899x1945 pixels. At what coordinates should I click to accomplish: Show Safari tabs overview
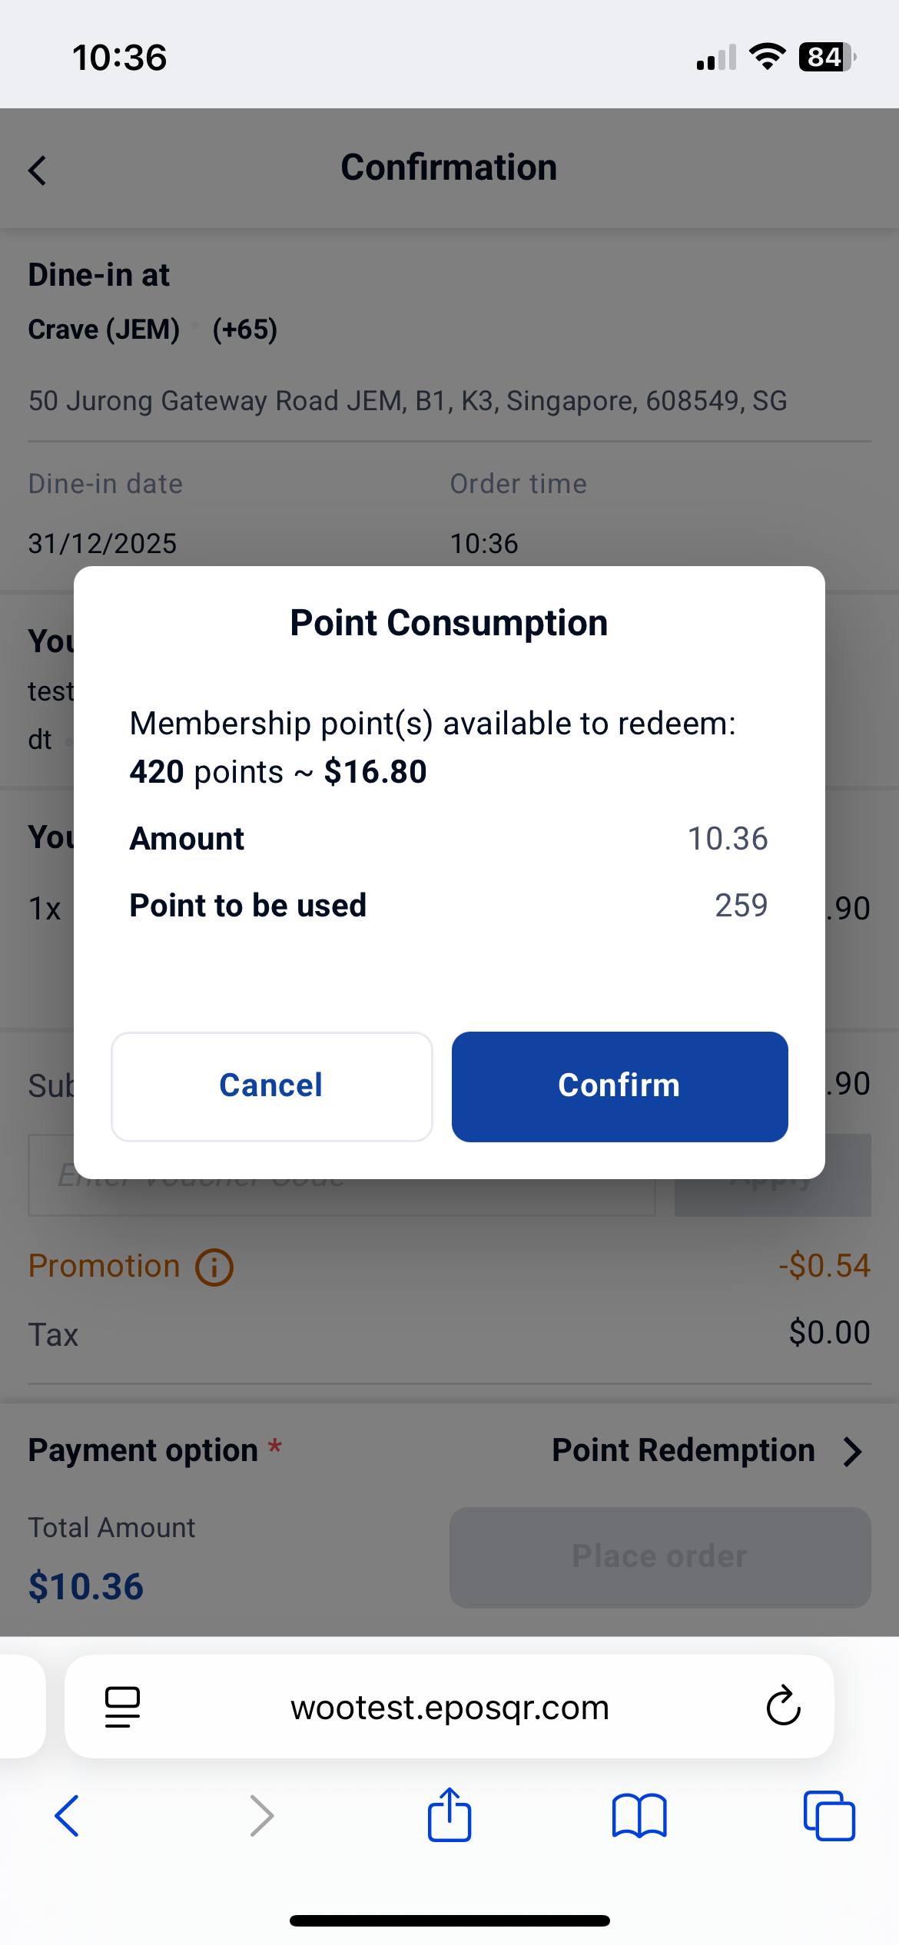(829, 1816)
